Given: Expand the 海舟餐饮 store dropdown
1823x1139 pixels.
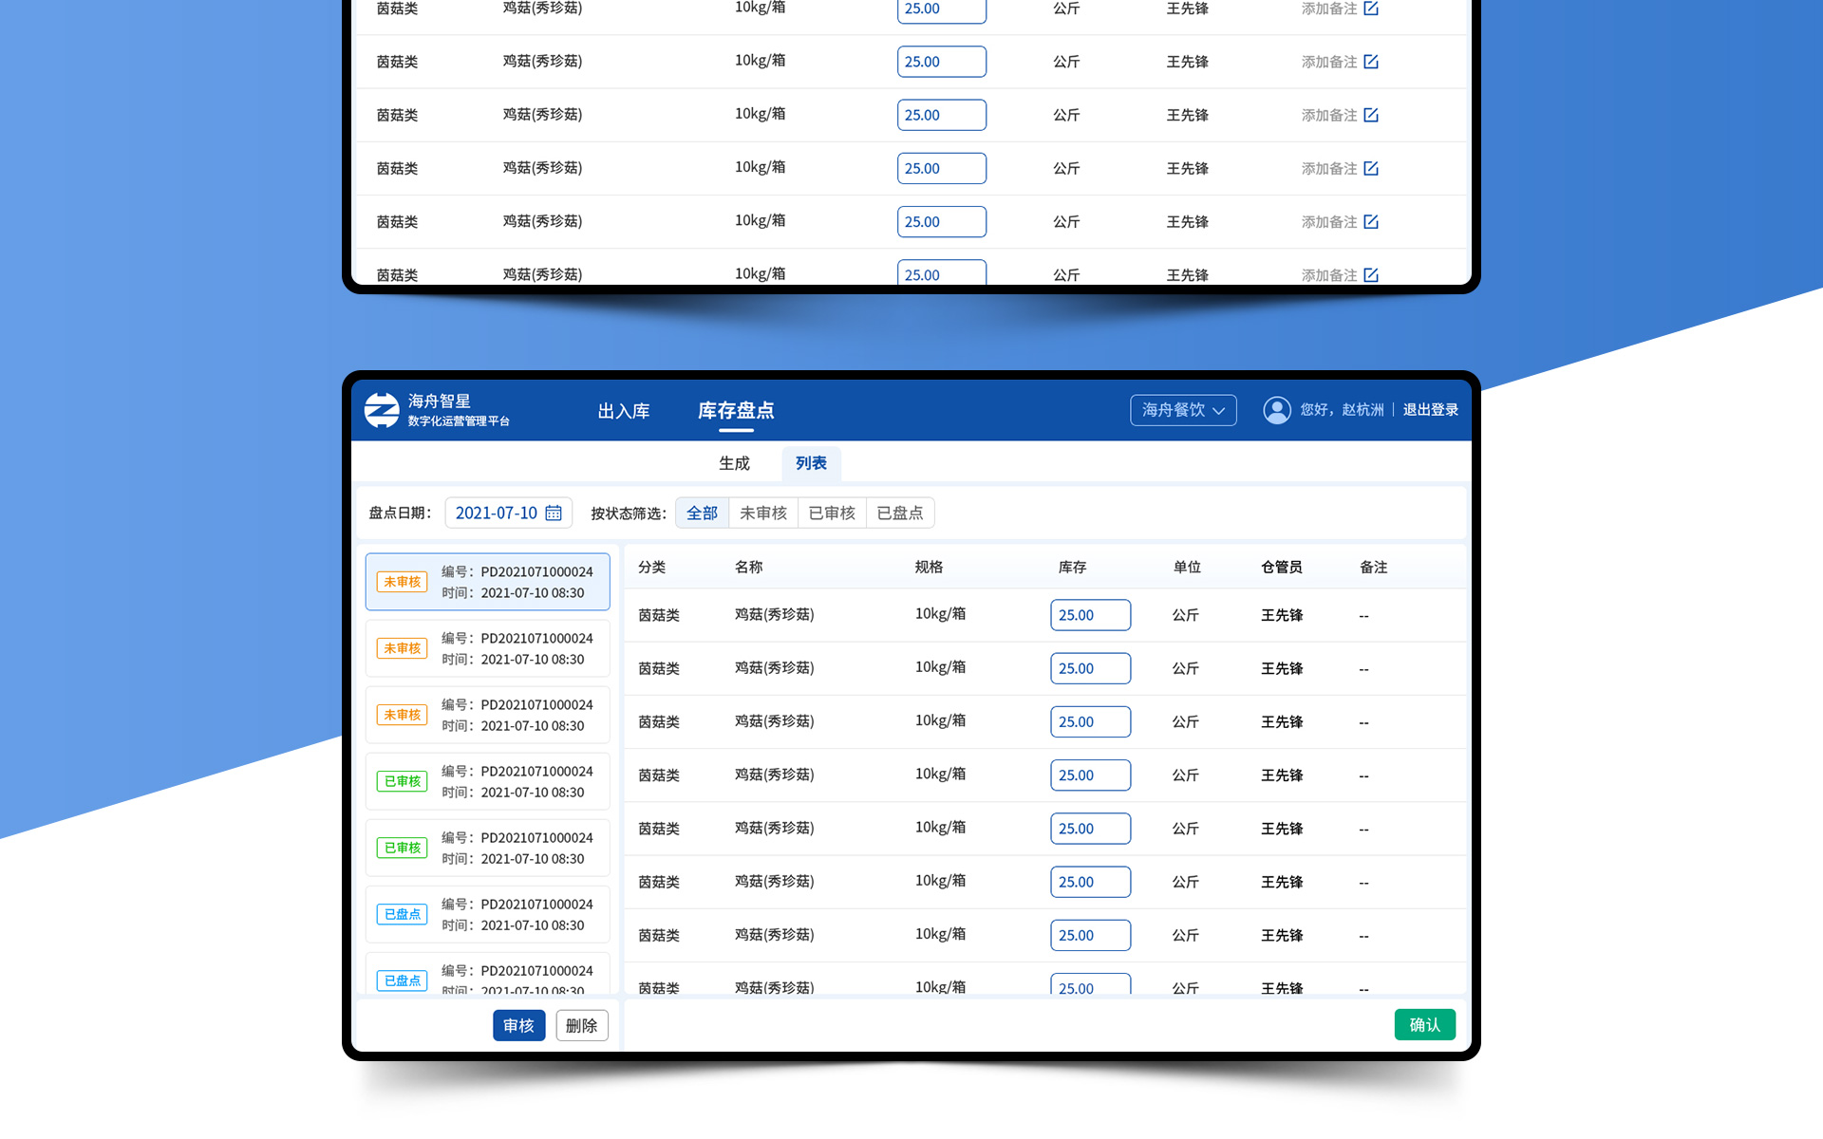Looking at the screenshot, I should coord(1183,410).
